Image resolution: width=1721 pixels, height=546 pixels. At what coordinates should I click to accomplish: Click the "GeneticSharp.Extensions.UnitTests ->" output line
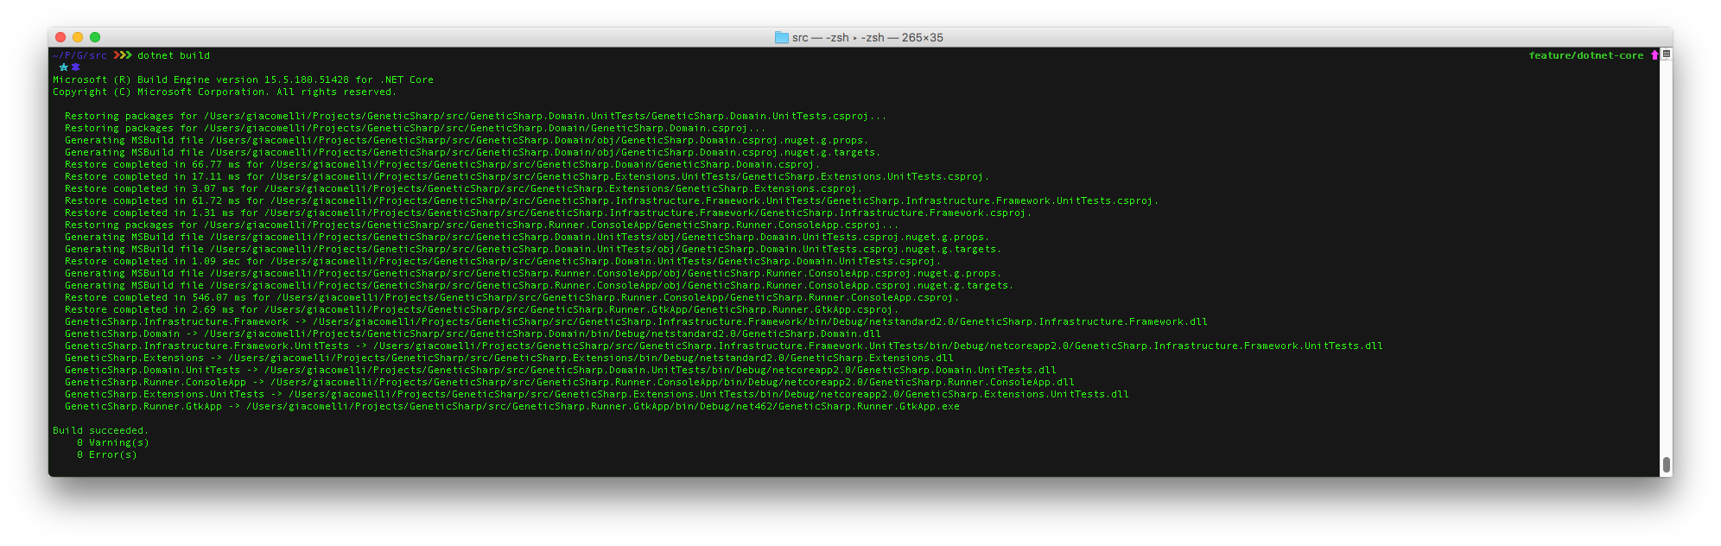[x=597, y=394]
